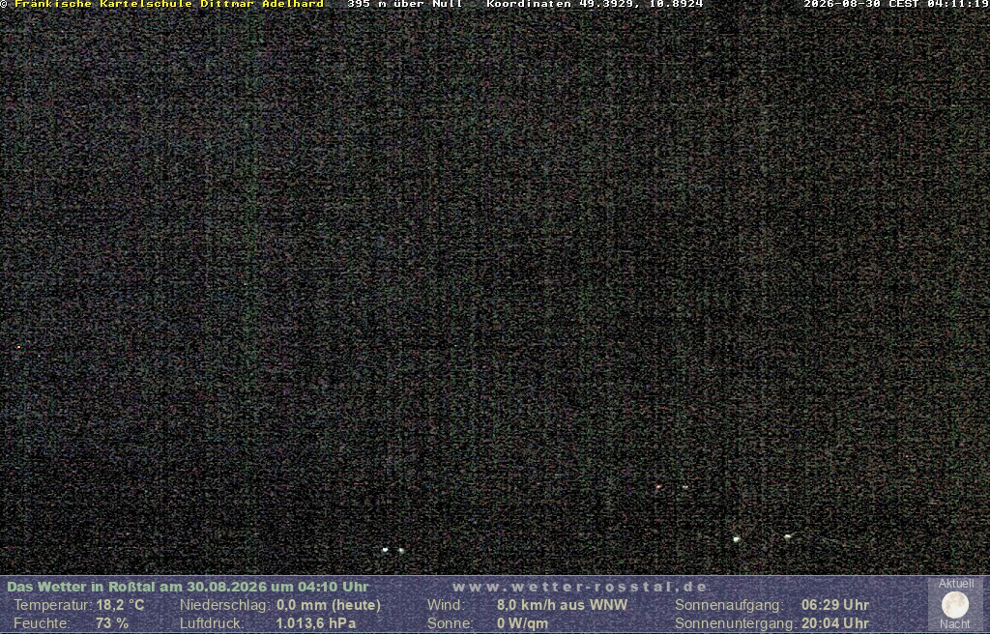This screenshot has width=990, height=634.
Task: Click the Feuchte 73 % value
Action: click(72, 623)
